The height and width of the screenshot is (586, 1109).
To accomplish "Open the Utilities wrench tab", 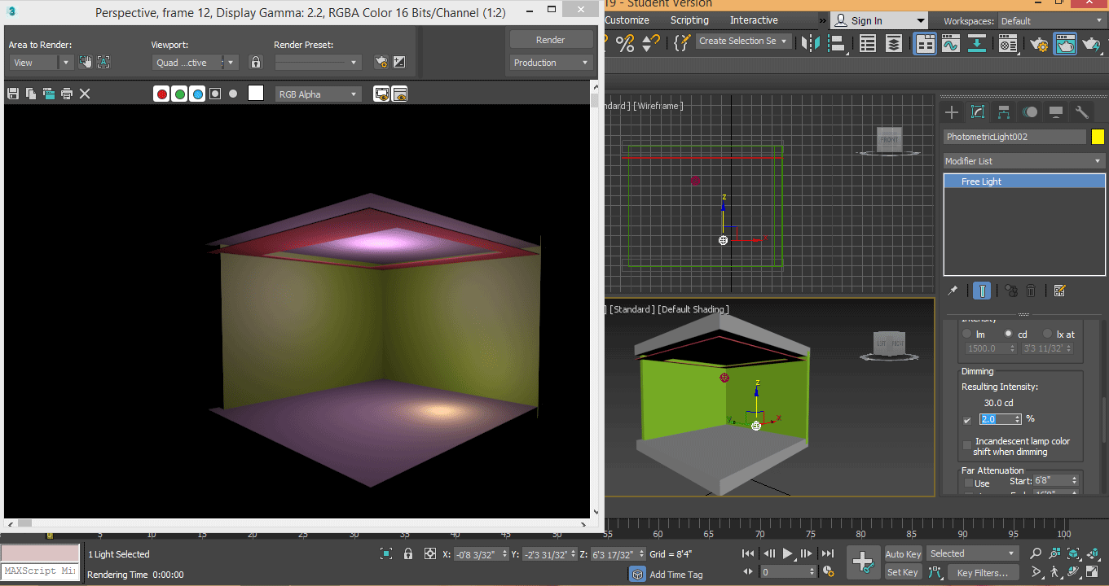I will [x=1082, y=112].
